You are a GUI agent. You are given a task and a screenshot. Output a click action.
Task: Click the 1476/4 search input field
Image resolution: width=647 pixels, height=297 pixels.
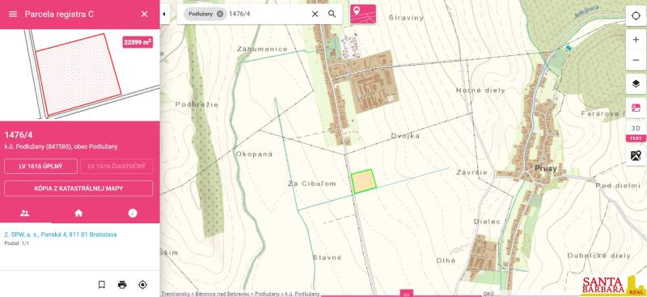[269, 14]
